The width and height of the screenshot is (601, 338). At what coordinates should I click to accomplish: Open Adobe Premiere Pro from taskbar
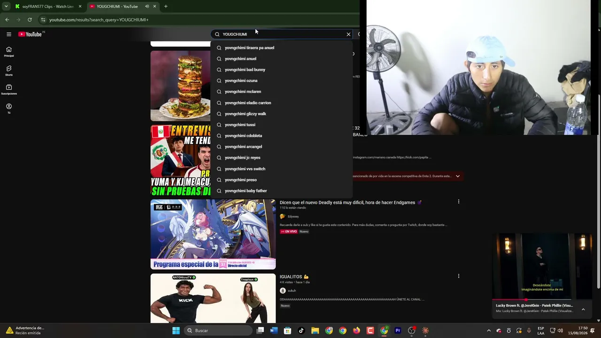point(398,330)
